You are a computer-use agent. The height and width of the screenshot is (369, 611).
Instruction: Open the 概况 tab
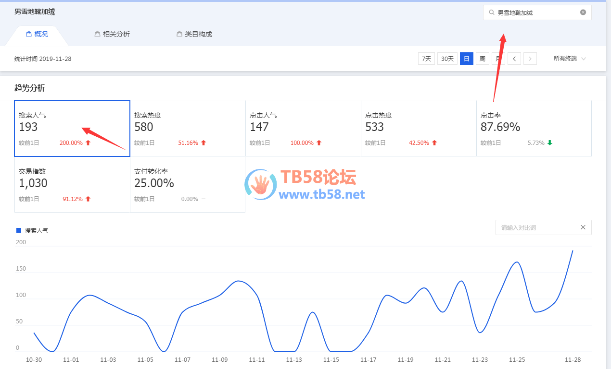coord(37,34)
